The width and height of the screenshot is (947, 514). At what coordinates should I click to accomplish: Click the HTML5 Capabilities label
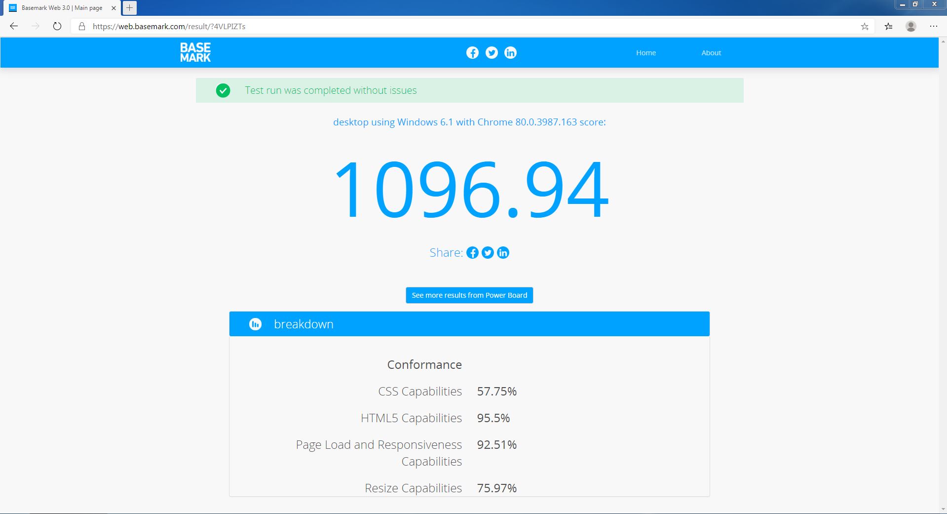[x=412, y=418]
